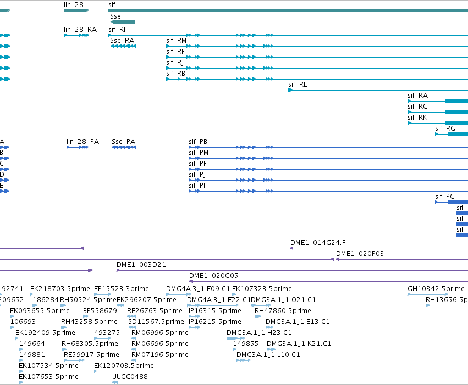Click the sif-RC transcript label
Image resolution: width=468 pixels, height=385 pixels.
(417, 107)
